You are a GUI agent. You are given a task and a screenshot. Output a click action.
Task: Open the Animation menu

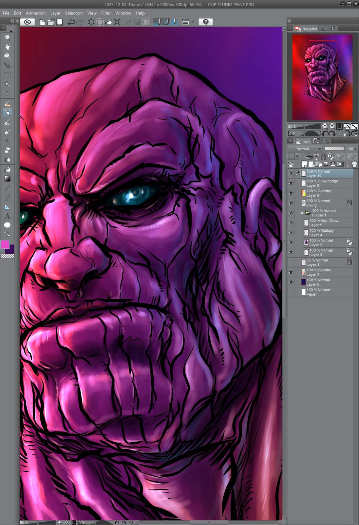pyautogui.click(x=36, y=13)
